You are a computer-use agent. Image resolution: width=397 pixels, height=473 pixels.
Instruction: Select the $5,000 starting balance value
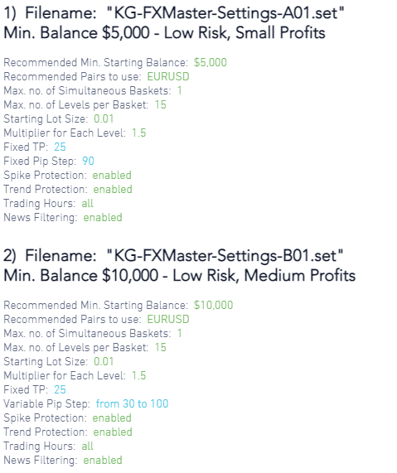pos(211,62)
